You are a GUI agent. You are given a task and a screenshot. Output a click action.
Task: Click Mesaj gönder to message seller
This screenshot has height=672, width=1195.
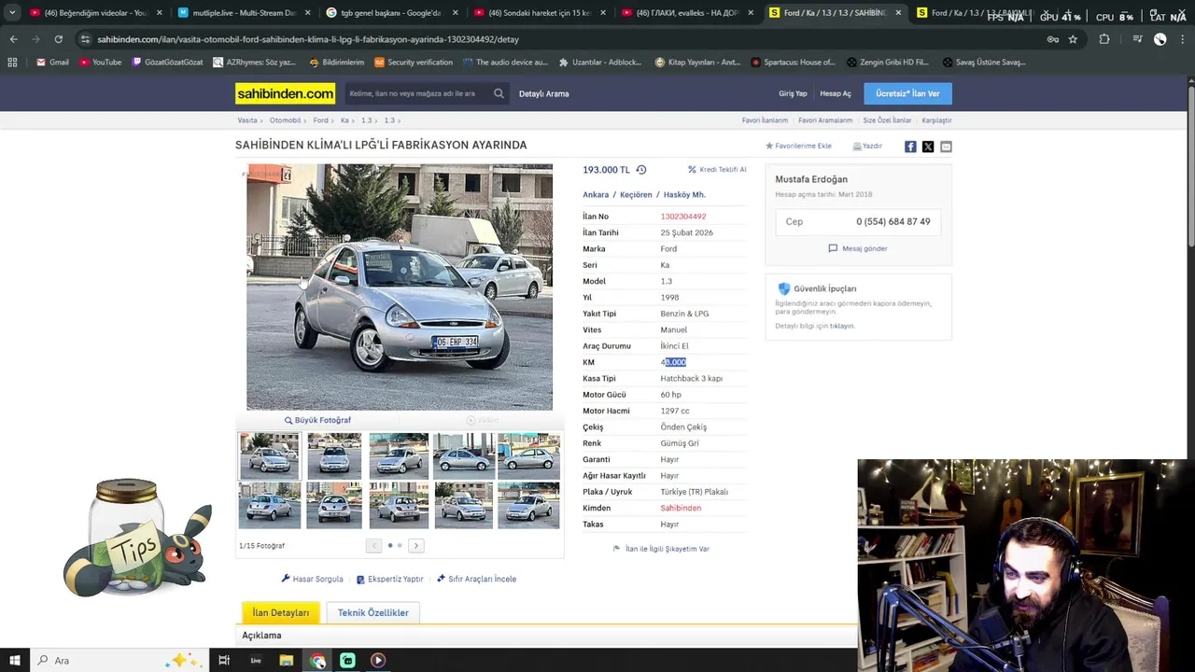858,248
